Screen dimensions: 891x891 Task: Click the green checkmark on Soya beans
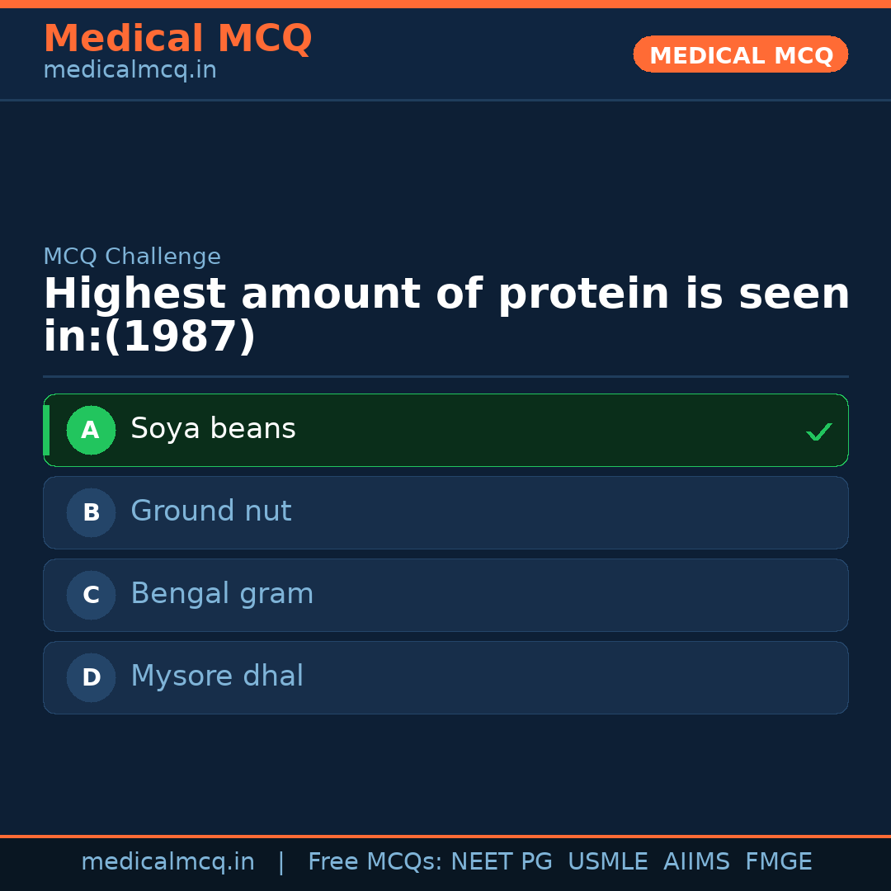818,430
